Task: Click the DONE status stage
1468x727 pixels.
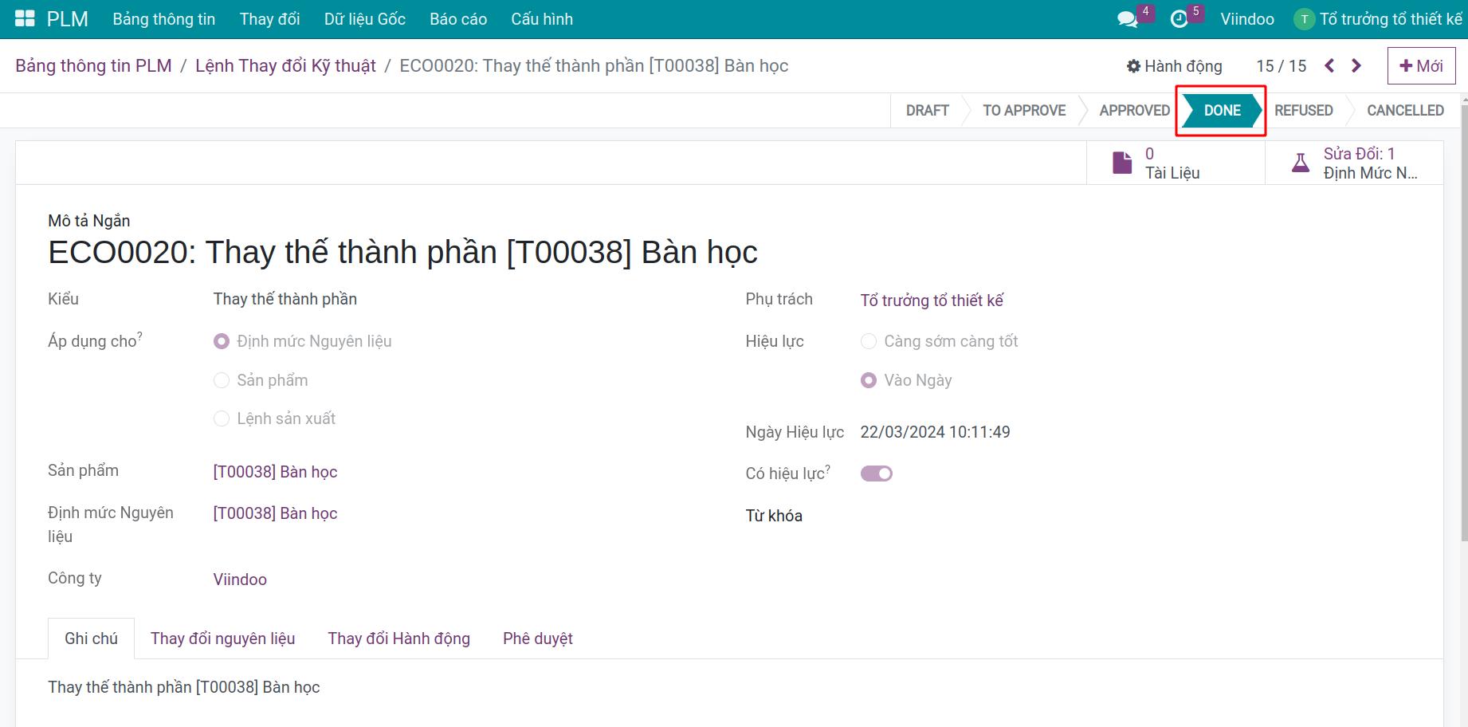Action: (x=1222, y=111)
